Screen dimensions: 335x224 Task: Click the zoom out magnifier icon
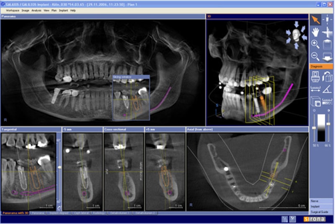coord(315,56)
